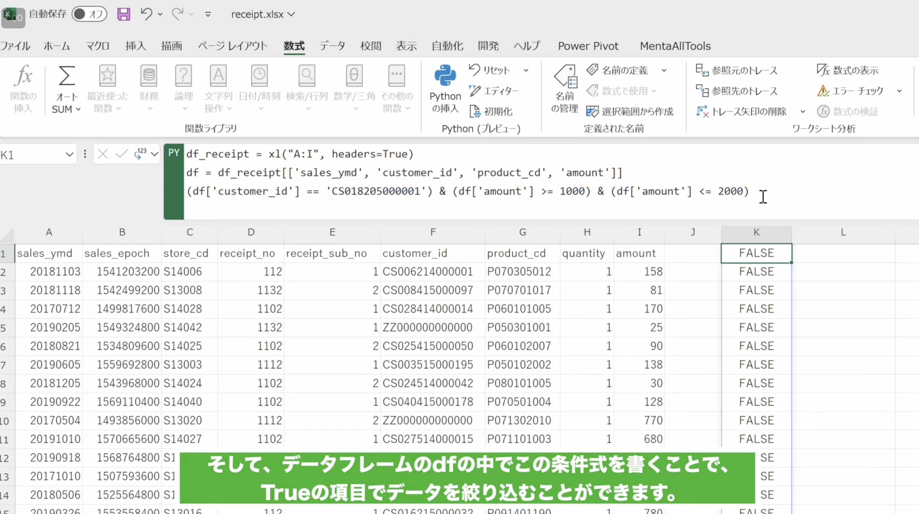Image resolution: width=919 pixels, height=514 pixels.
Task: Click the select-all corner triangle
Action: (7, 235)
